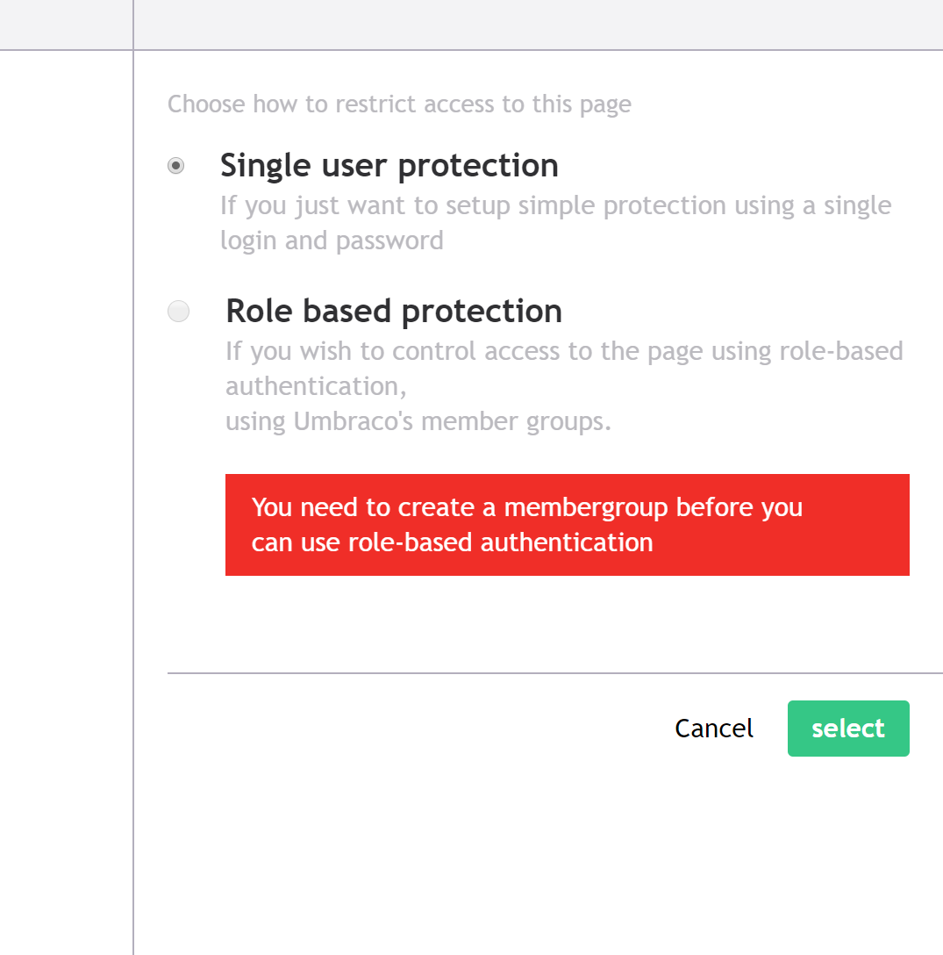
Task: Click 'Choose how to restrict access' instruction text
Action: pos(399,104)
